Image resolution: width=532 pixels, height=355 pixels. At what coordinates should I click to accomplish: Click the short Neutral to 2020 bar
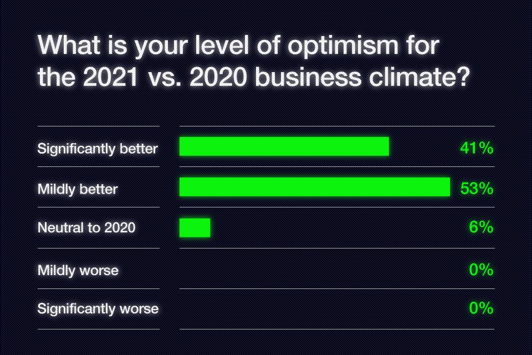pyautogui.click(x=195, y=228)
